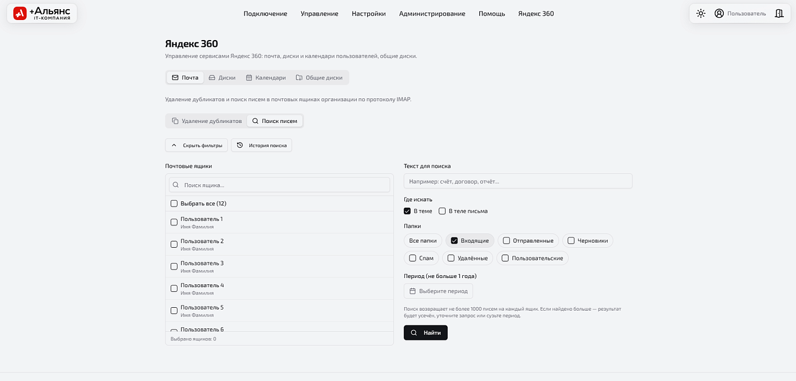Screen dimensions: 796x381
Task: Uncheck В теме search option
Action: (407, 211)
